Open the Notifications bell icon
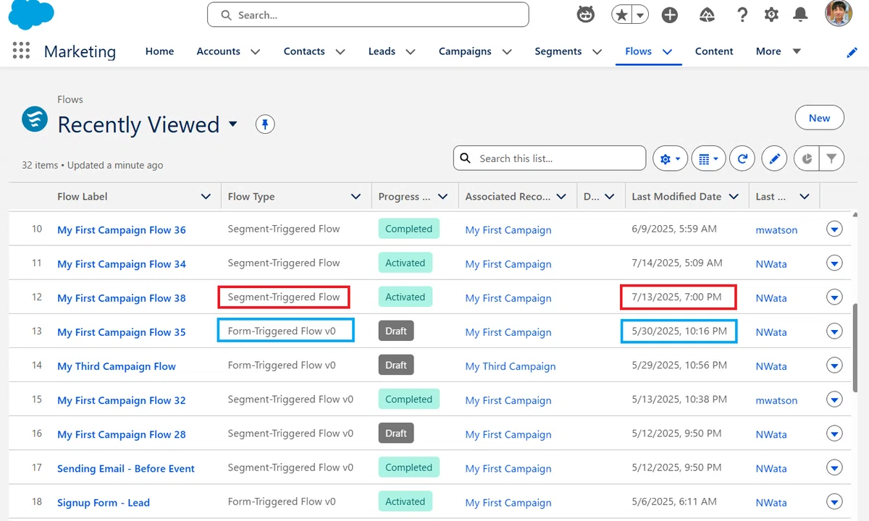Image resolution: width=869 pixels, height=521 pixels. tap(800, 14)
